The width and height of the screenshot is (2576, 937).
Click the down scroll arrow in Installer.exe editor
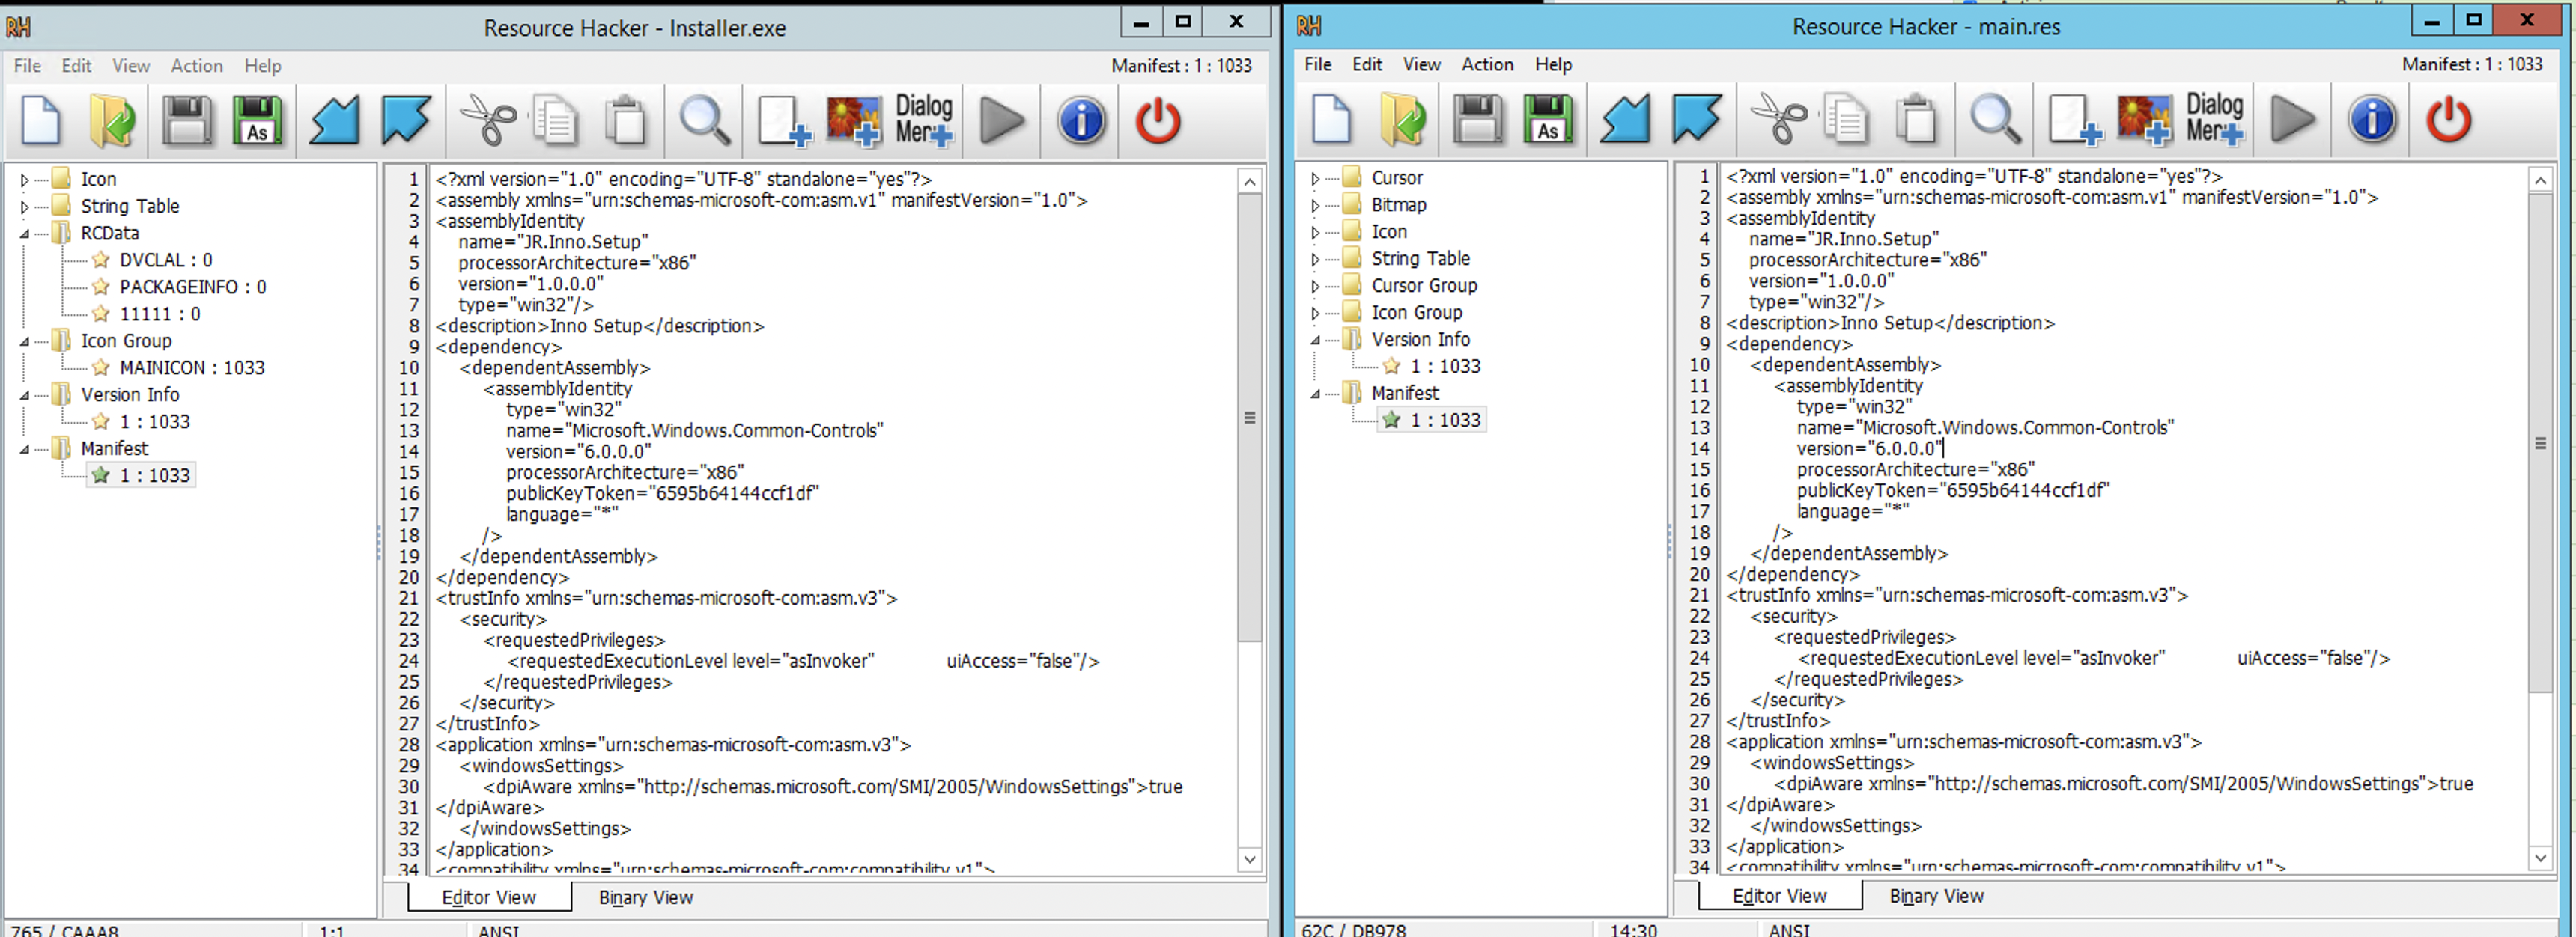pyautogui.click(x=1249, y=859)
